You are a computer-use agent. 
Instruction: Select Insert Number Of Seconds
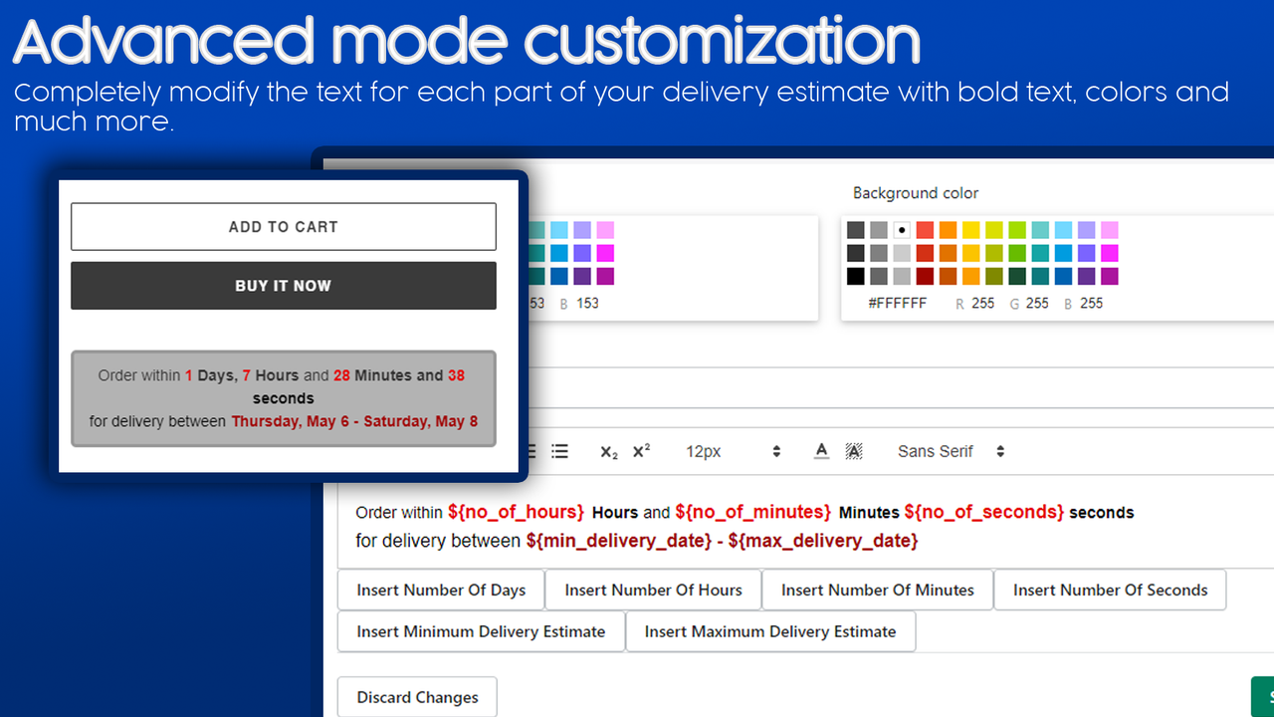[x=1110, y=590]
